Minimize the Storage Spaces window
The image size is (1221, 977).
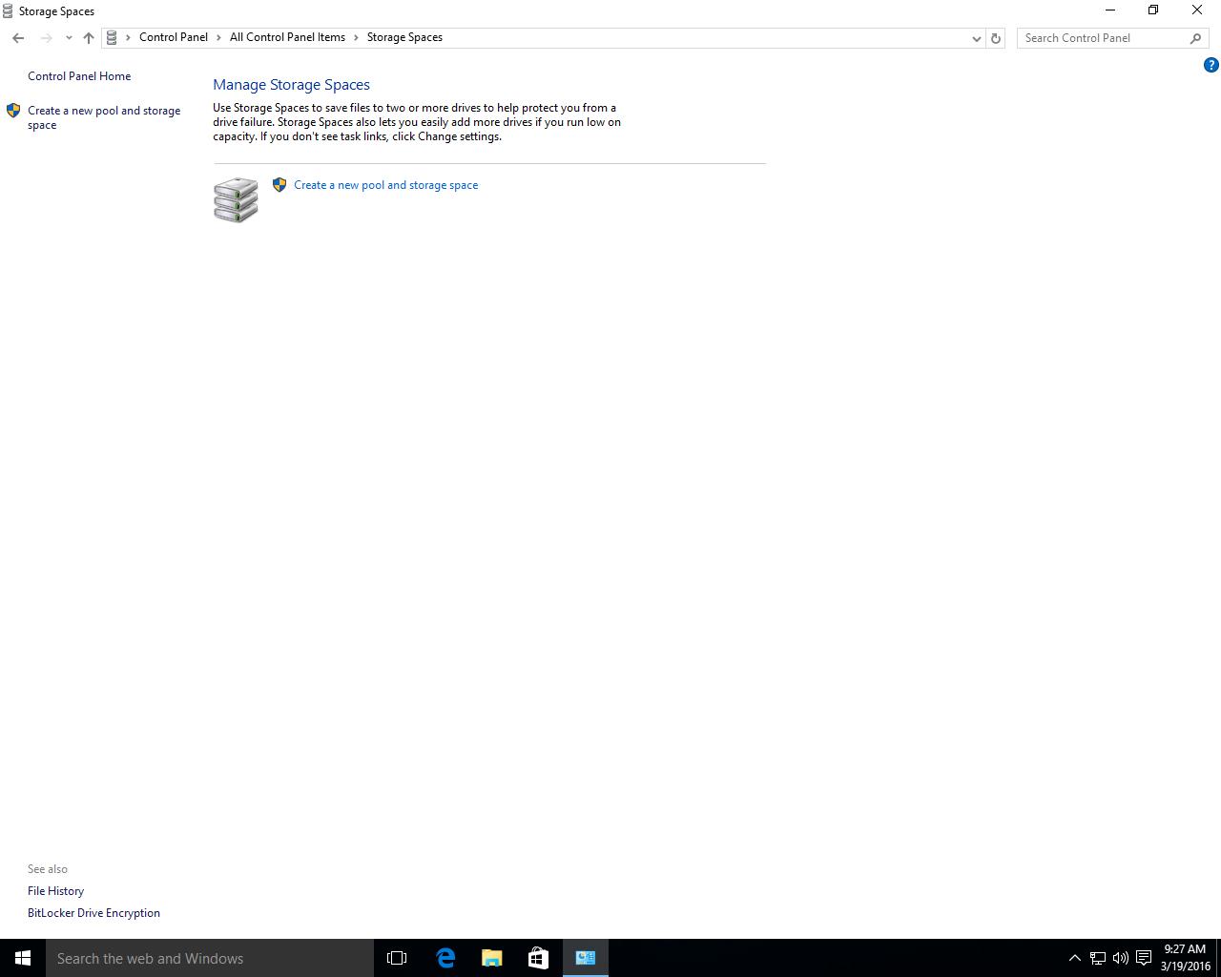(x=1109, y=10)
